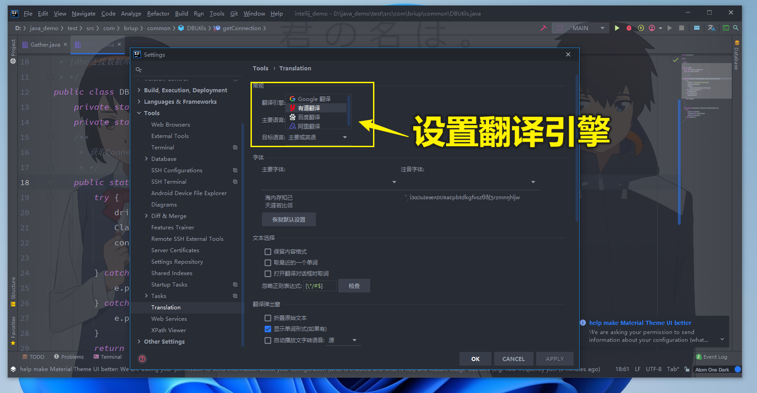Click the 忽略正则表达式 input field
Viewport: 757px width, 393px height.
(x=320, y=286)
